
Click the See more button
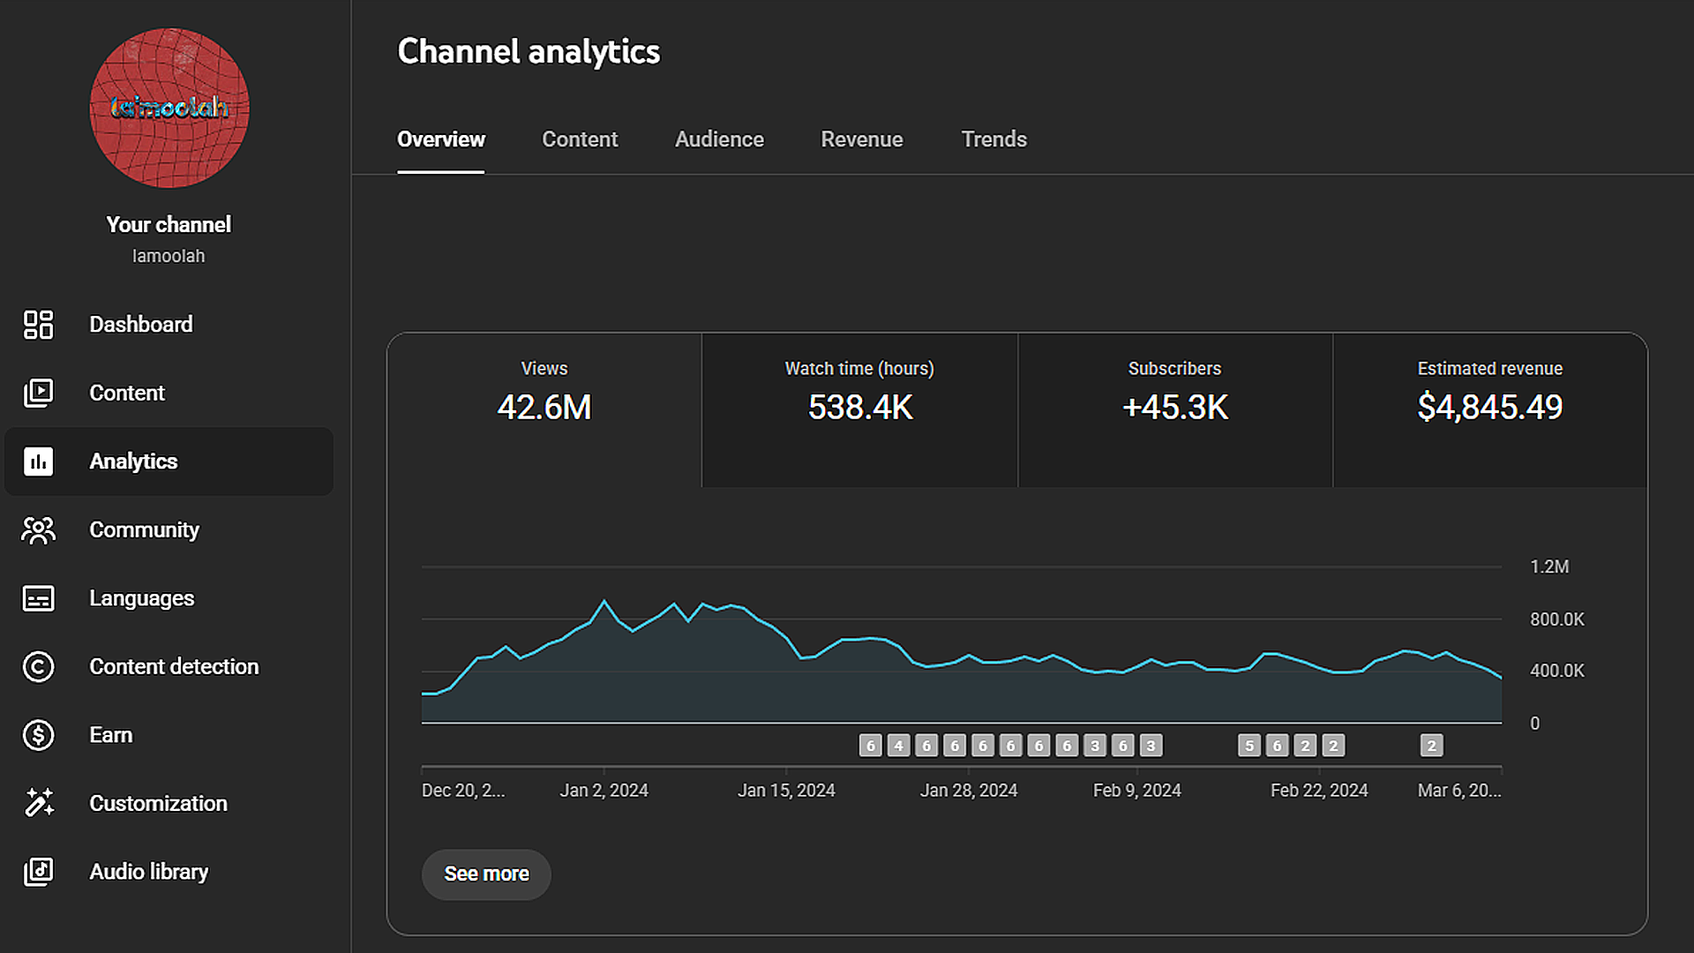pyautogui.click(x=486, y=874)
